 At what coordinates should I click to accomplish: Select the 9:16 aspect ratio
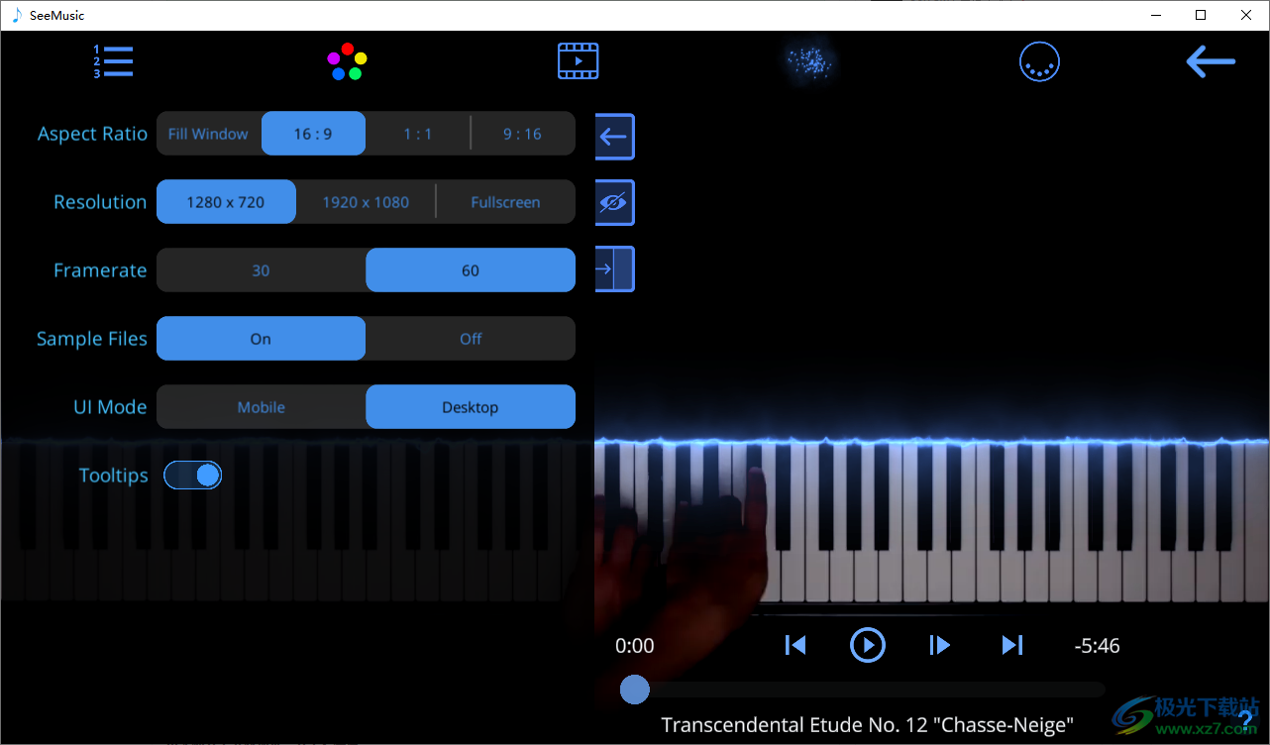(x=523, y=133)
